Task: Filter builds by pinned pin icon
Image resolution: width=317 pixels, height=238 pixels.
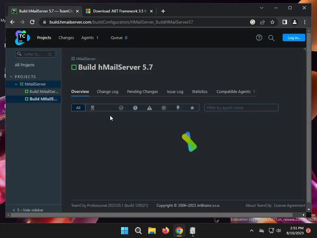Action: [178, 108]
